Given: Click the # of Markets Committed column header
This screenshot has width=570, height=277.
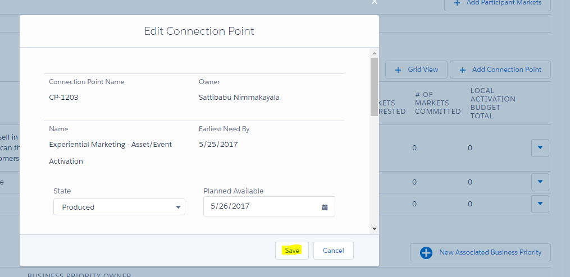Looking at the screenshot, I should (x=437, y=103).
